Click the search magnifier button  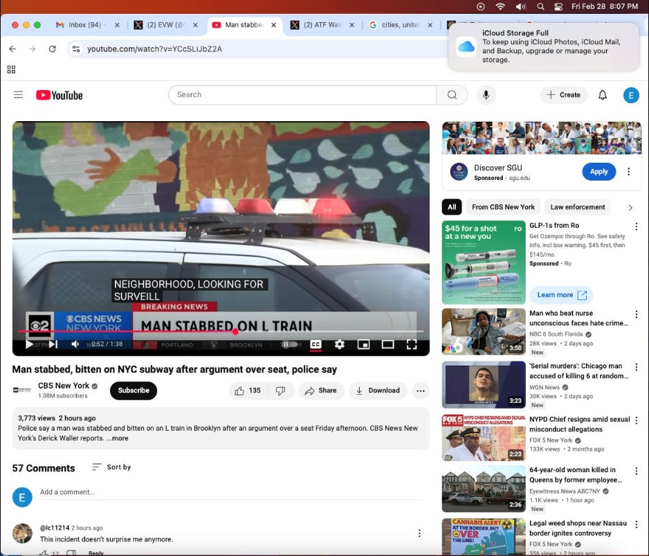(x=452, y=95)
